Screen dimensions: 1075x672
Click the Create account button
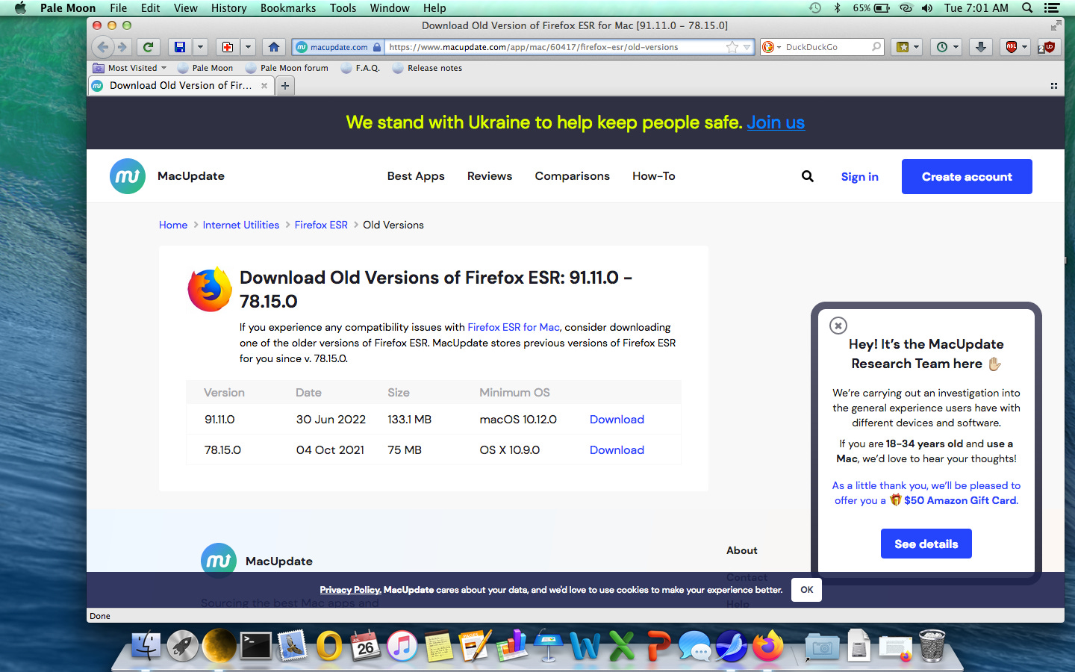tap(967, 177)
